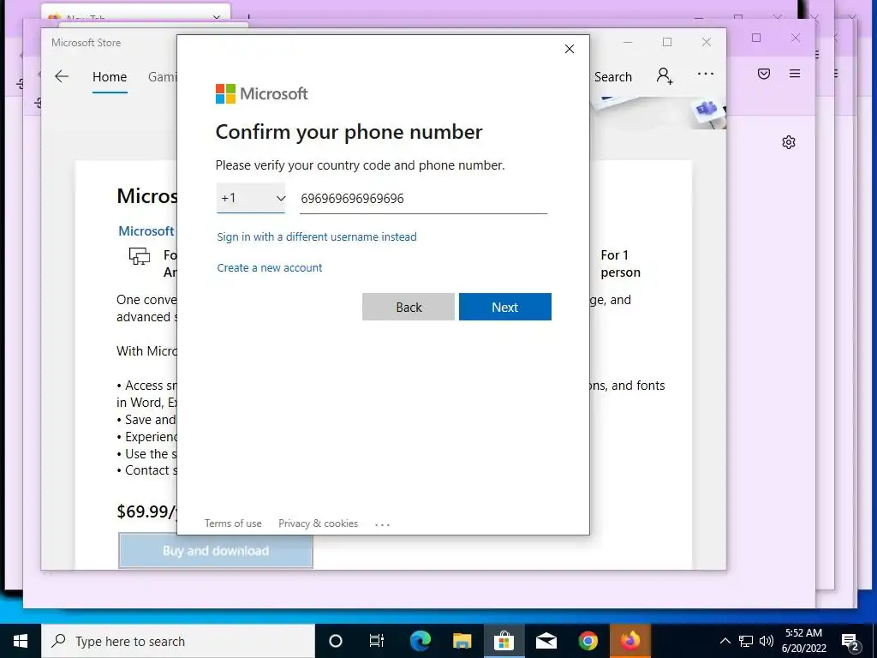Click the Type here to search box
Screen dimensions: 877x658
pyautogui.click(x=178, y=641)
